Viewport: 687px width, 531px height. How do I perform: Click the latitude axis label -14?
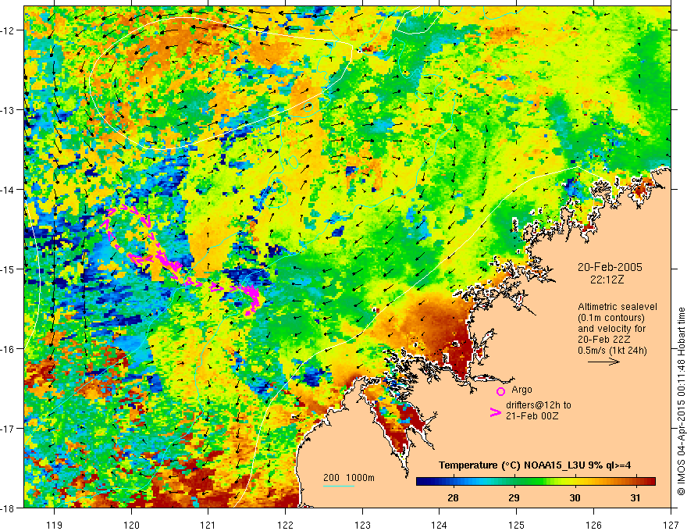(x=8, y=190)
